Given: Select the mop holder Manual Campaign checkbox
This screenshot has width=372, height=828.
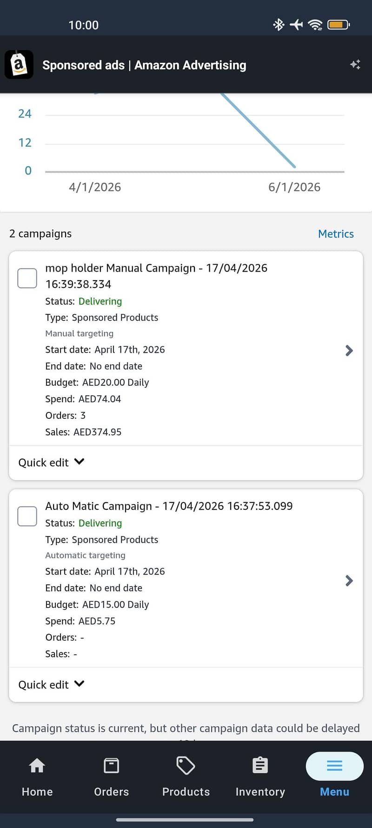Looking at the screenshot, I should (27, 278).
